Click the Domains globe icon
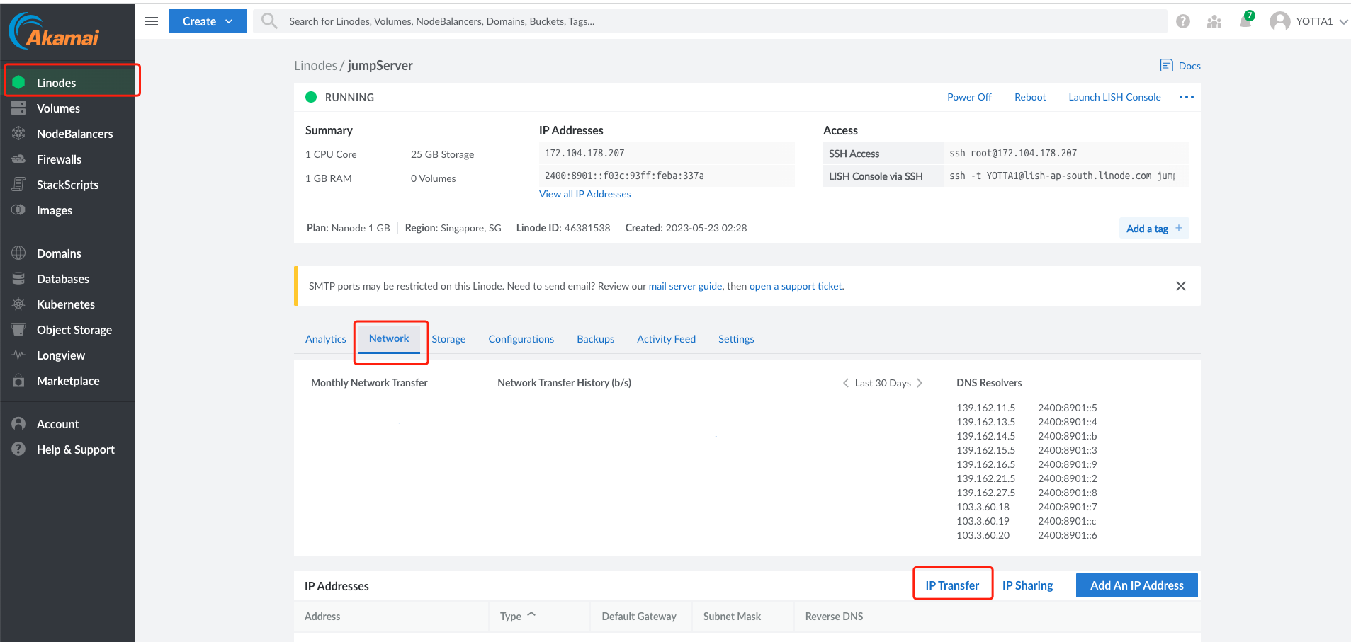Screen dimensions: 1351x642 pyautogui.click(x=18, y=253)
